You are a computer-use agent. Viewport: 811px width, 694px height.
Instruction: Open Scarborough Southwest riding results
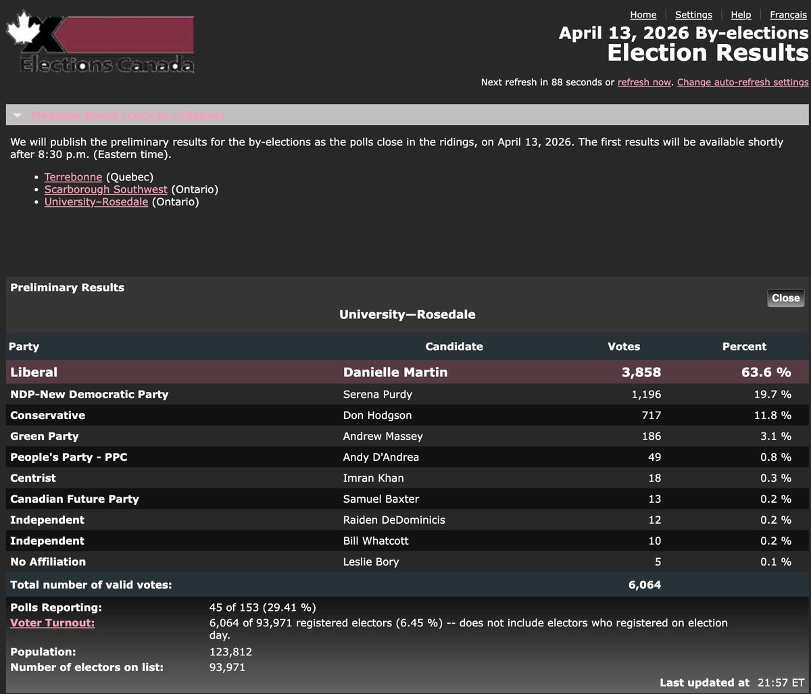tap(105, 189)
